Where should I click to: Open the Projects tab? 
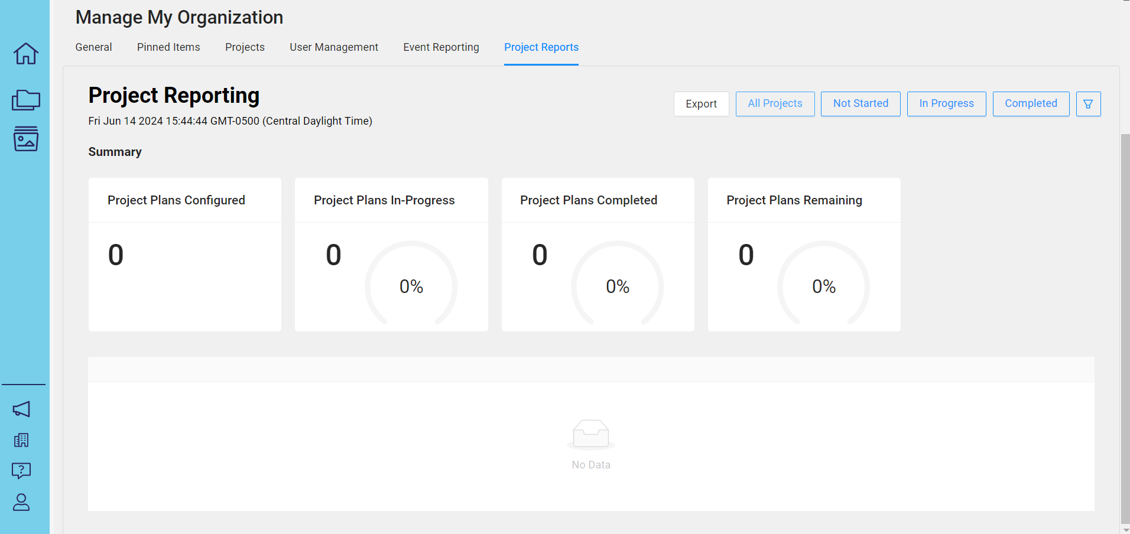(245, 47)
